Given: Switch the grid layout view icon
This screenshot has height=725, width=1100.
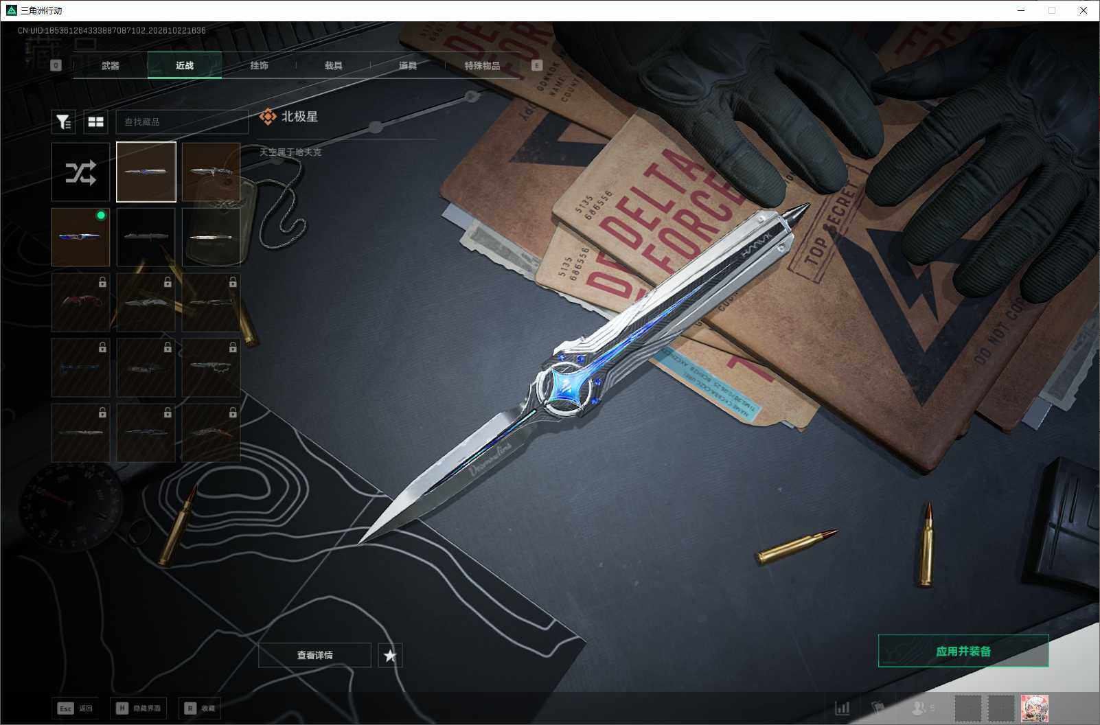Looking at the screenshot, I should (95, 122).
